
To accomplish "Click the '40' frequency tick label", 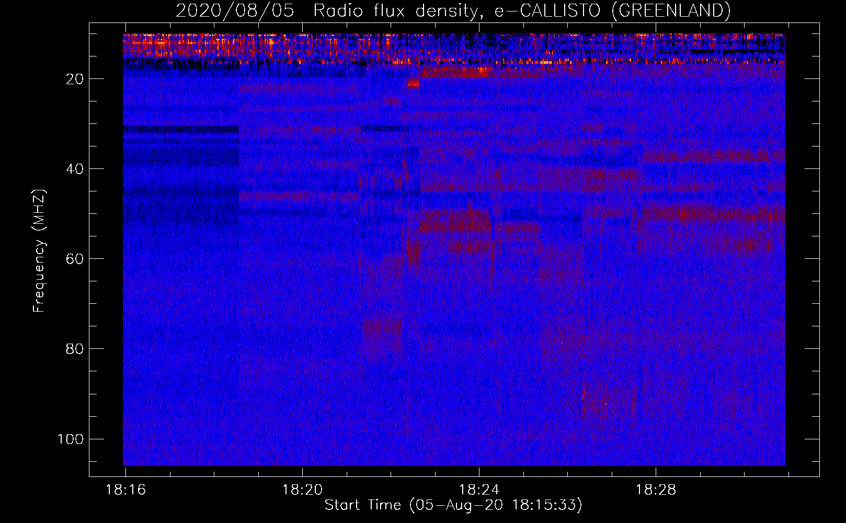I will 75,169.
